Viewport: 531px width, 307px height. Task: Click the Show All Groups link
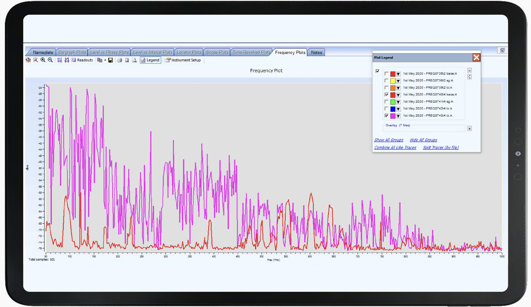pyautogui.click(x=389, y=140)
